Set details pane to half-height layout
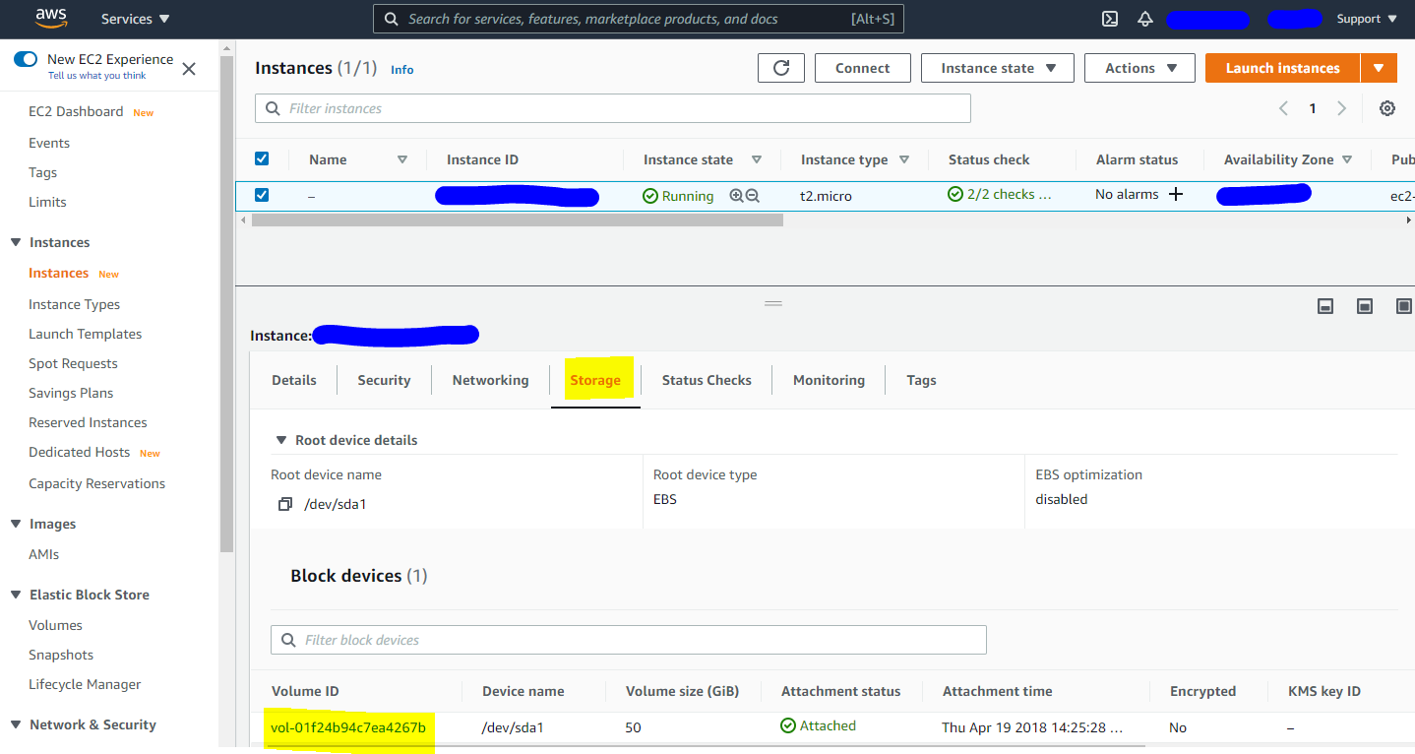Screen dimensions: 1415x754 [1365, 306]
